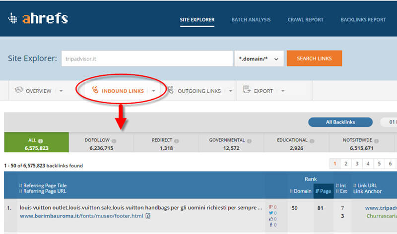Click the Churrascaria link anchor text

pyautogui.click(x=382, y=216)
